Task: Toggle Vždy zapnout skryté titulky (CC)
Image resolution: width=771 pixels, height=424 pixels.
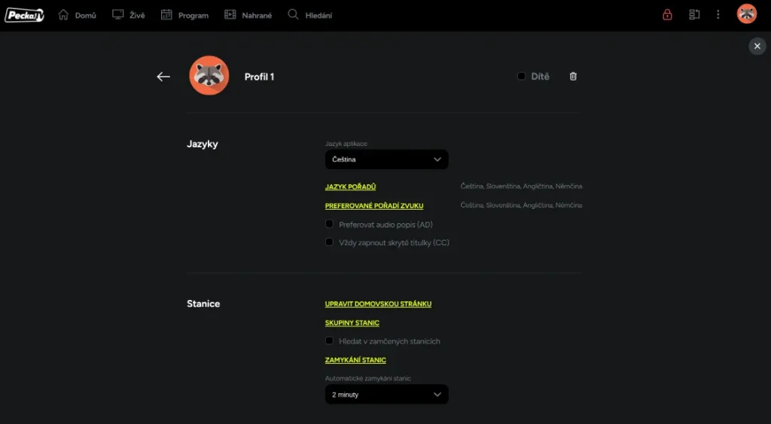Action: (x=329, y=242)
